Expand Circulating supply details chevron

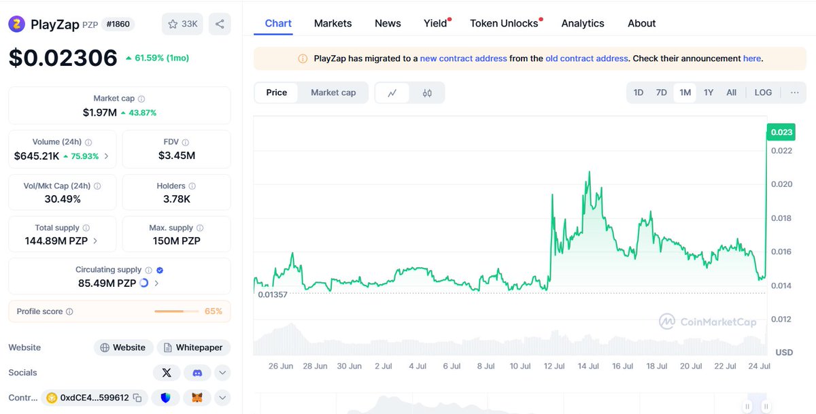[x=156, y=283]
